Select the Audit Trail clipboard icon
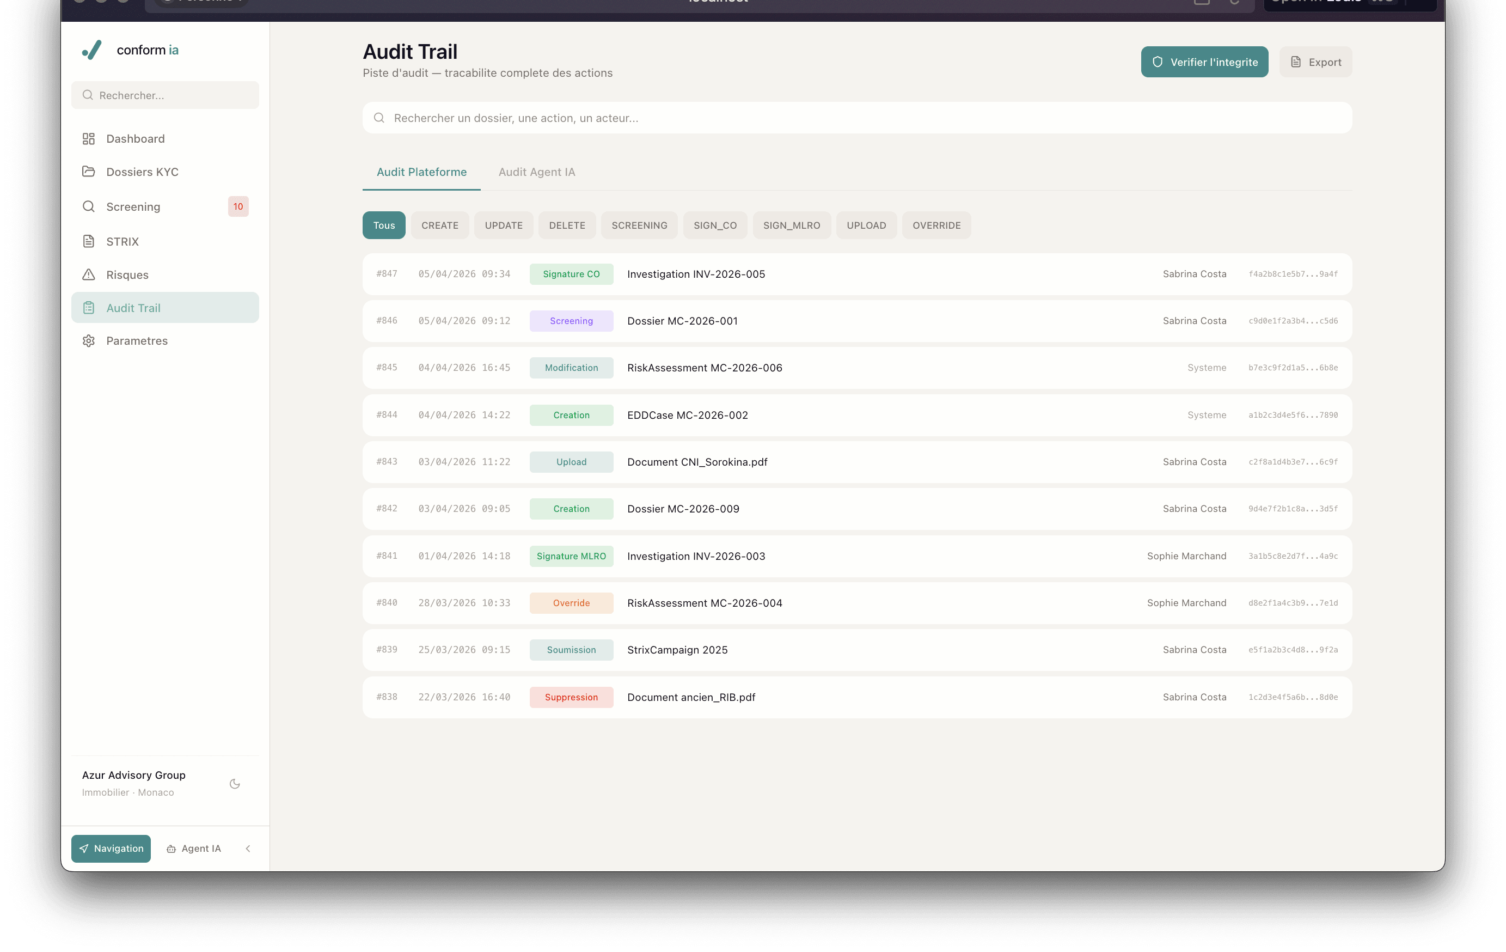1506x952 pixels. (88, 307)
